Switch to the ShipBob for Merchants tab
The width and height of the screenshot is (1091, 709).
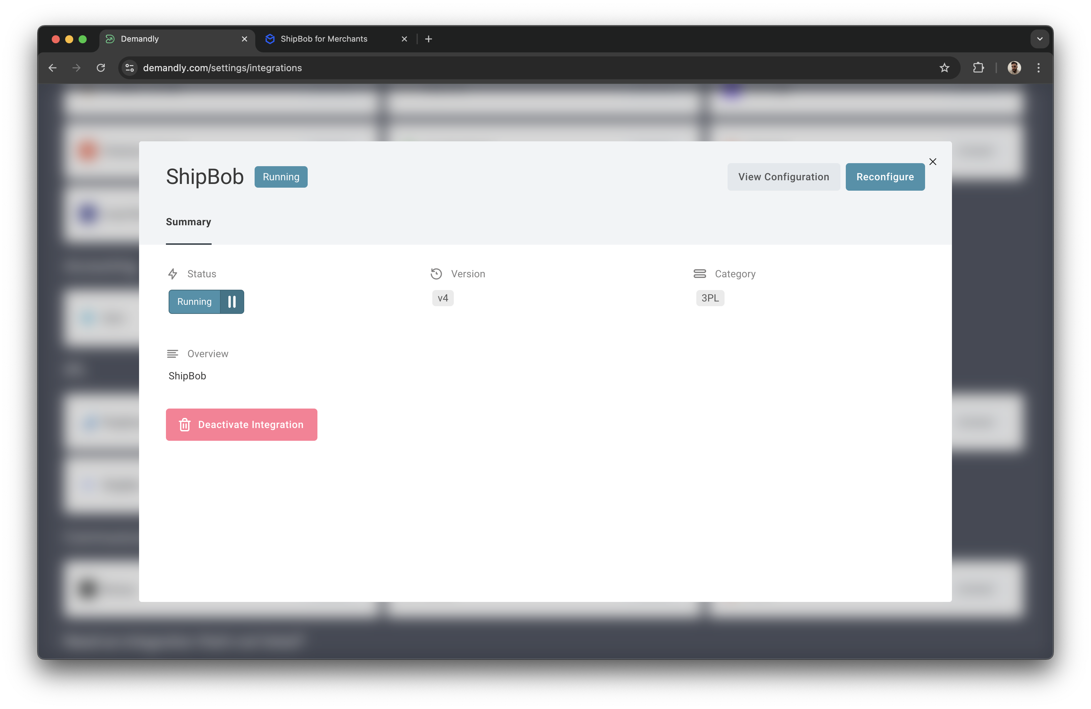tap(324, 39)
